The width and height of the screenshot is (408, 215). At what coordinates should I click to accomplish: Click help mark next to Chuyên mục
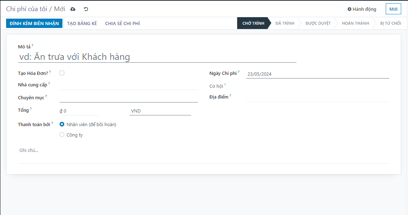pyautogui.click(x=46, y=96)
